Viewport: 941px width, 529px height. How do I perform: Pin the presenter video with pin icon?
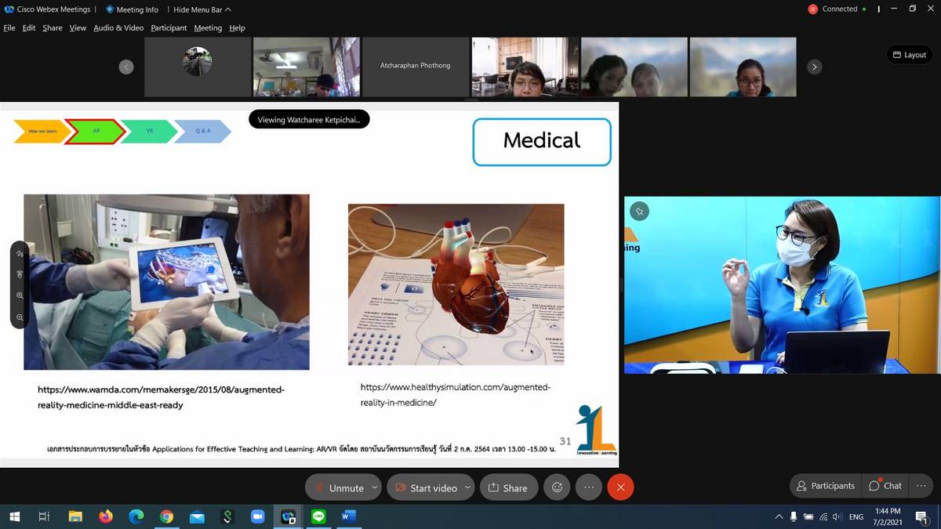[640, 211]
